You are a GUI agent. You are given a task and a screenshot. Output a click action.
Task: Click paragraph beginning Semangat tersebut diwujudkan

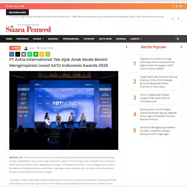click(63, 182)
